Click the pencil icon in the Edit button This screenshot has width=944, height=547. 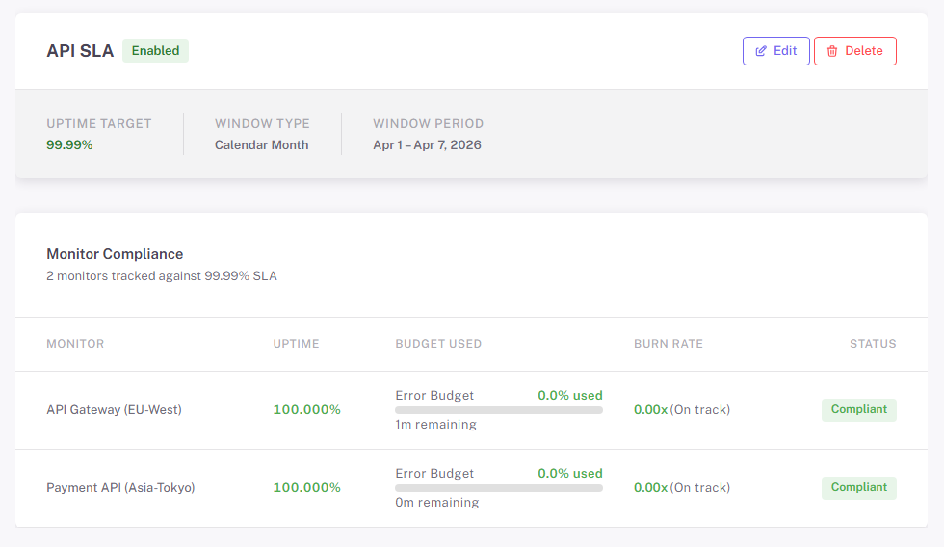[x=761, y=51]
